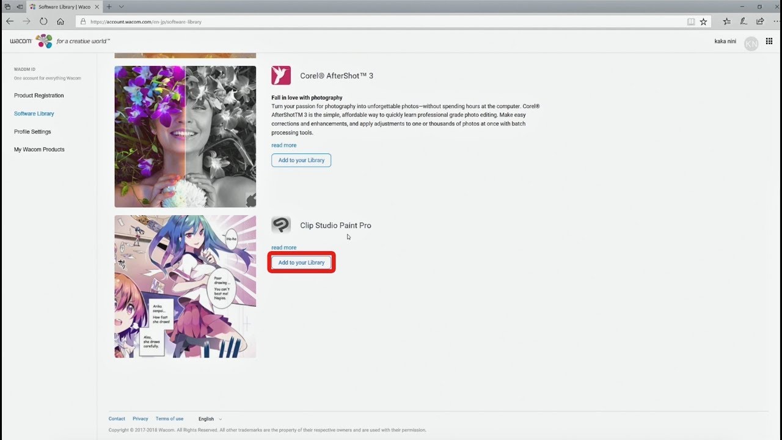The width and height of the screenshot is (782, 440).
Task: Select the Software Library | Waco tab
Action: click(65, 6)
